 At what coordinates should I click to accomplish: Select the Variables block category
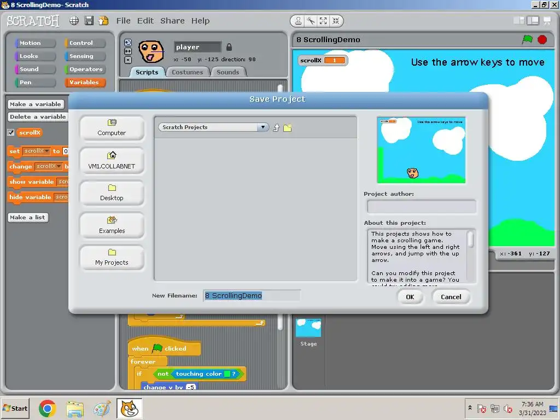85,83
